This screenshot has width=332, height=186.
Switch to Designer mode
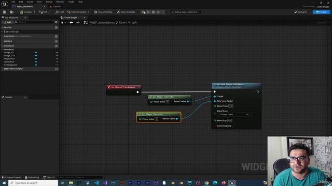click(x=301, y=12)
